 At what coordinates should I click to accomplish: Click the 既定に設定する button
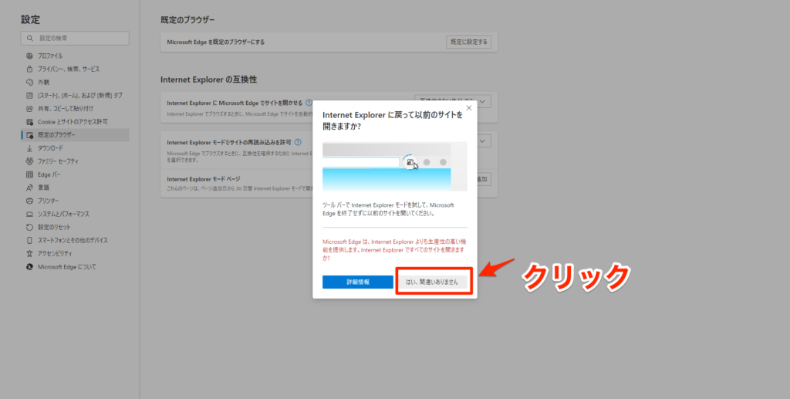point(468,42)
